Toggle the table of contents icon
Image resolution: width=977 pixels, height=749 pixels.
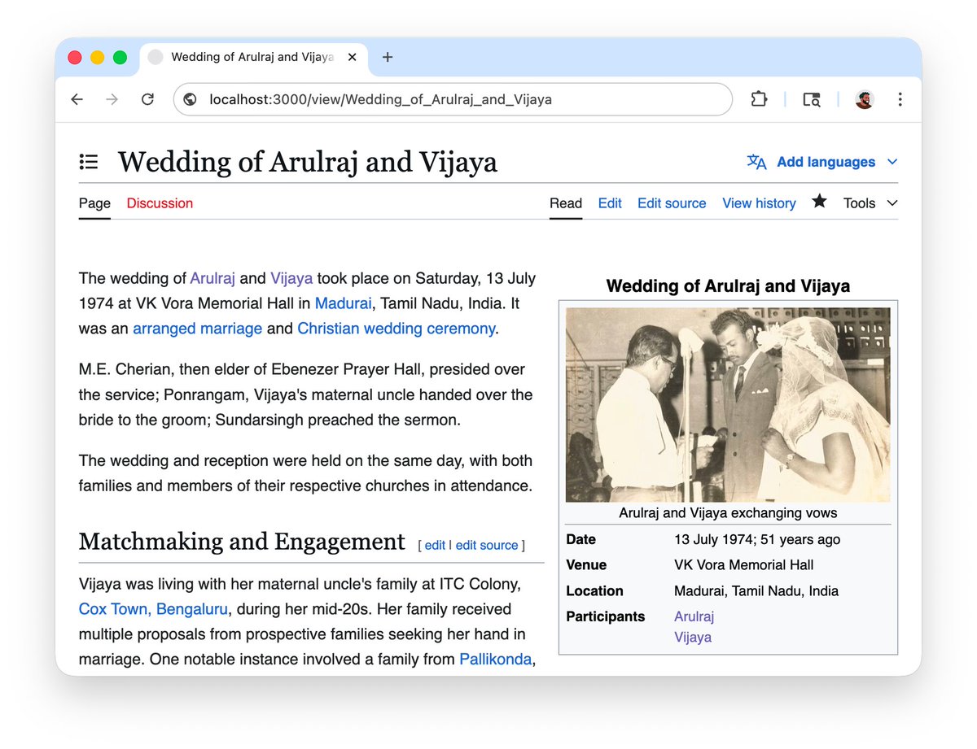pos(89,162)
